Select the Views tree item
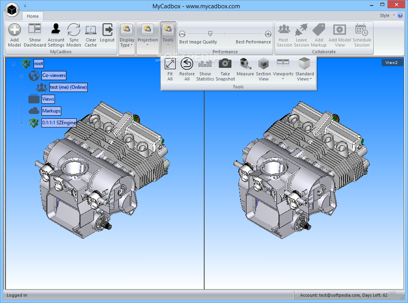 coord(48,99)
